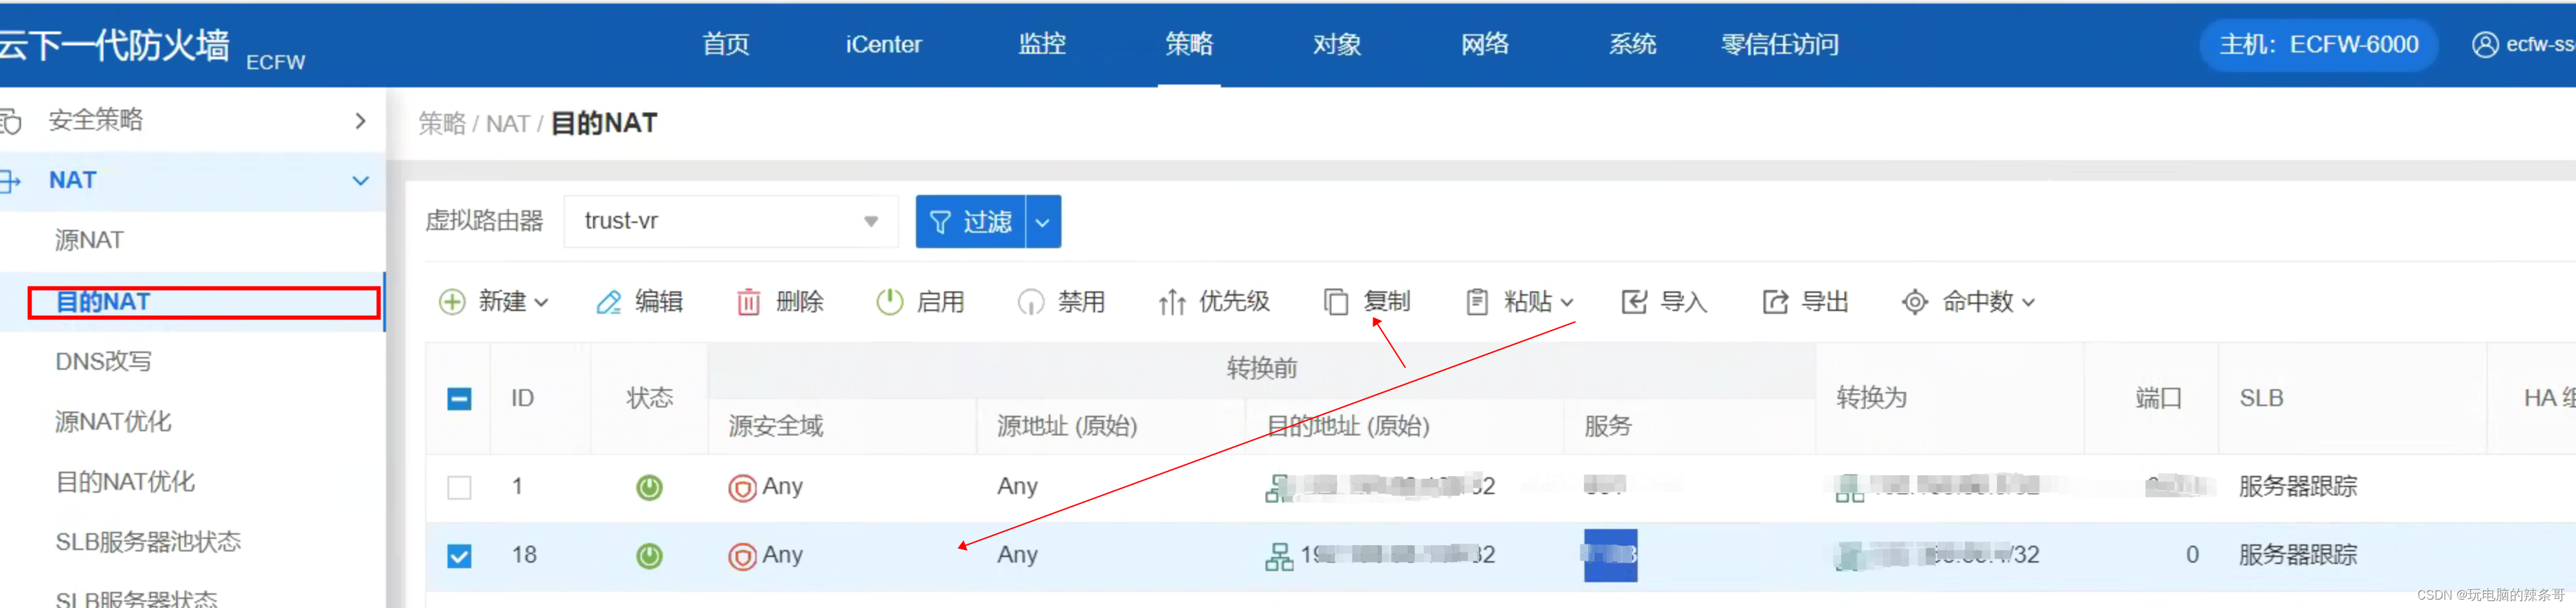Open 源NAT in sidebar
The width and height of the screenshot is (2576, 608).
point(89,241)
